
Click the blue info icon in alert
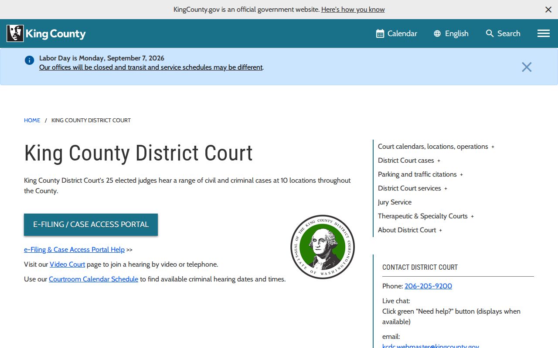[x=29, y=60]
